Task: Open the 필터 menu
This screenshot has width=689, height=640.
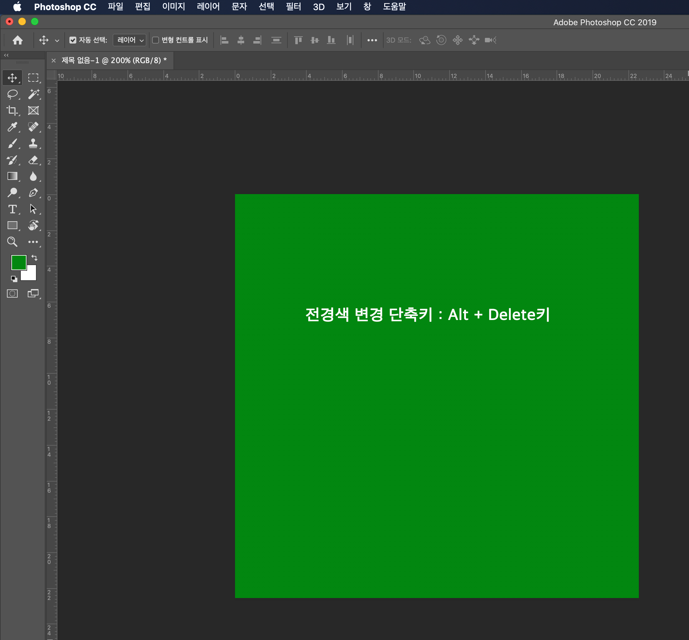Action: coord(293,7)
